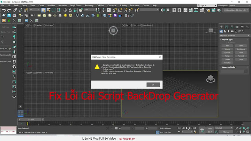Viewport: 251px width, 141px height.
Task: Open the Sign In dropdown
Action: [207, 6]
